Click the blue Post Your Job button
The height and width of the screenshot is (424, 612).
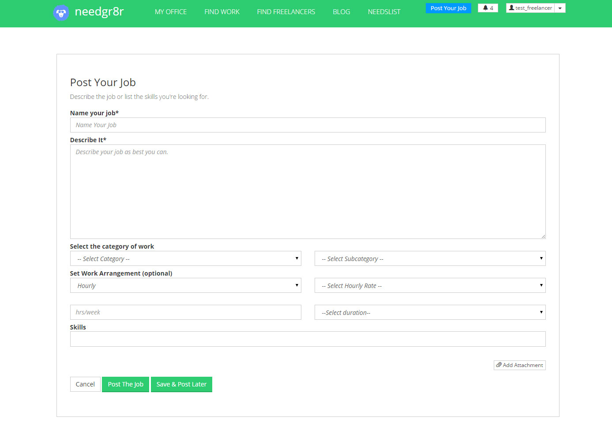point(448,8)
